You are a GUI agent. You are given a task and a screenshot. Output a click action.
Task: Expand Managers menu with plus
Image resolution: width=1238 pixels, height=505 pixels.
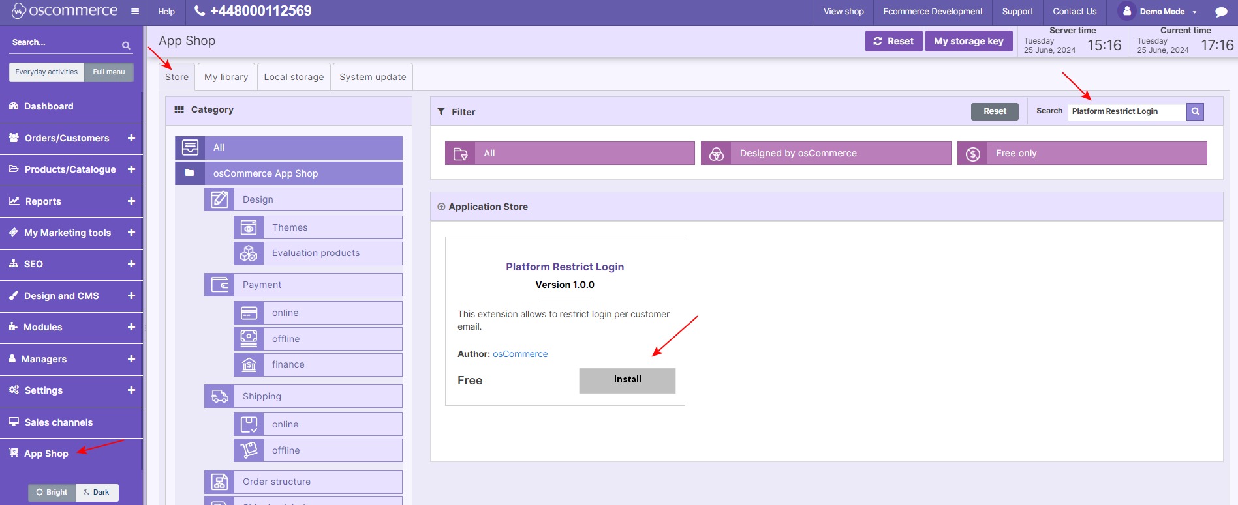pos(131,359)
